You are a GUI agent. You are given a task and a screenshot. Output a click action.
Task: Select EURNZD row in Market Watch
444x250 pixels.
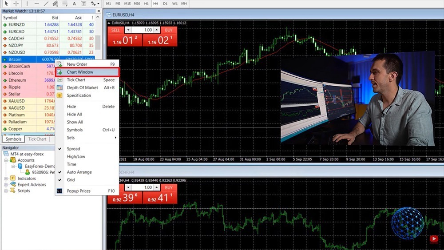(48, 24)
